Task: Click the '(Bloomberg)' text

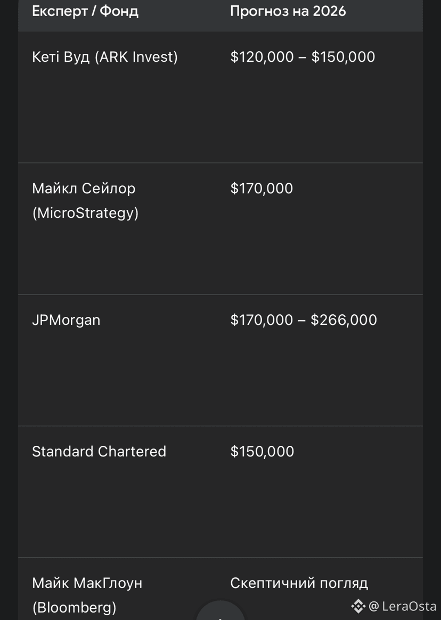Action: (74, 607)
